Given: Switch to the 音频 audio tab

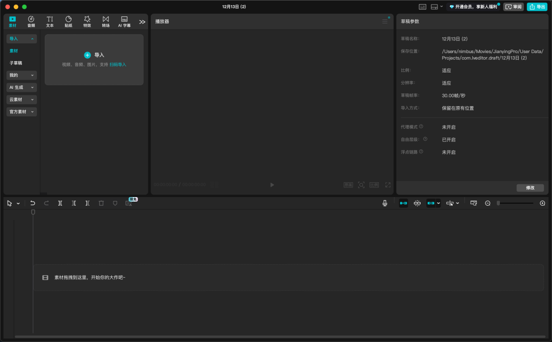Looking at the screenshot, I should (x=31, y=21).
